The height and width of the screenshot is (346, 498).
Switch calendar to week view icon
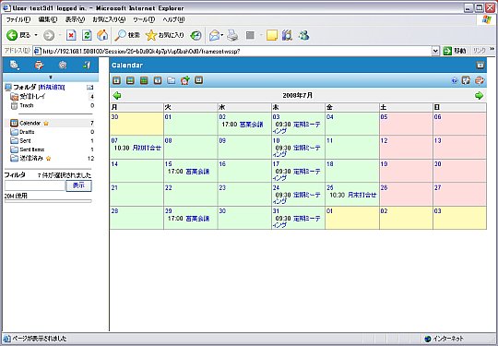pyautogui.click(x=130, y=80)
